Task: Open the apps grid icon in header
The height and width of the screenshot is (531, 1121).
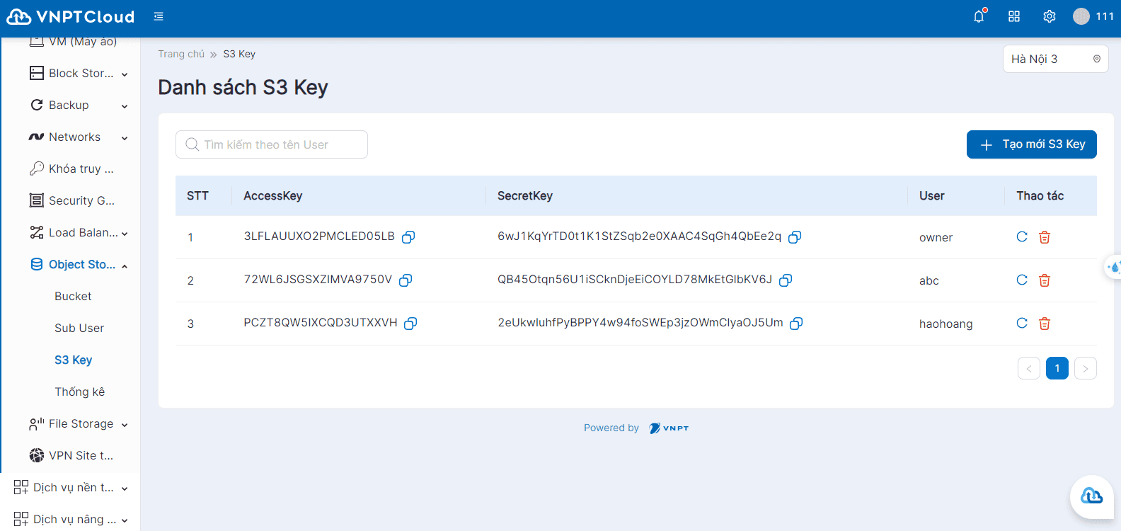Action: click(1014, 16)
